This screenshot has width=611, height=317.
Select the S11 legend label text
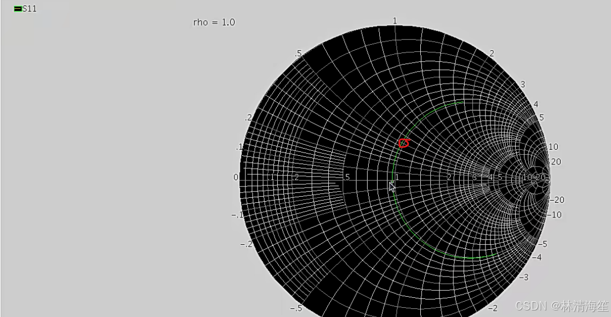pos(30,9)
